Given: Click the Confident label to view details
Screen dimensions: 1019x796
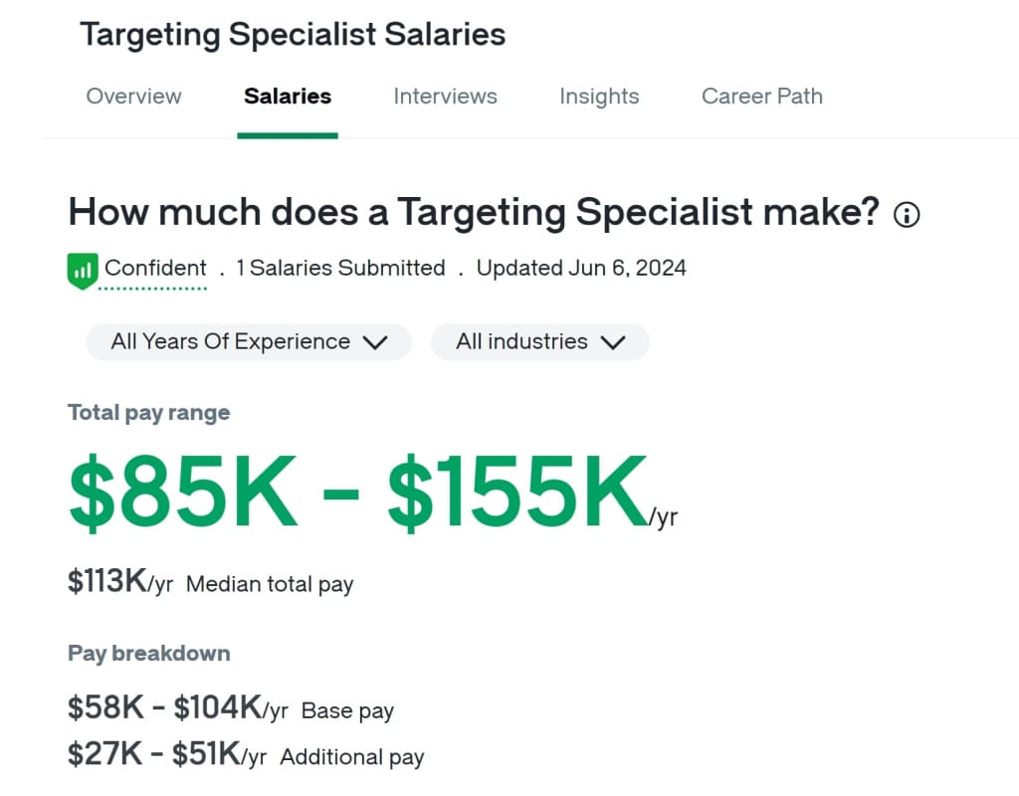Looking at the screenshot, I should point(155,268).
